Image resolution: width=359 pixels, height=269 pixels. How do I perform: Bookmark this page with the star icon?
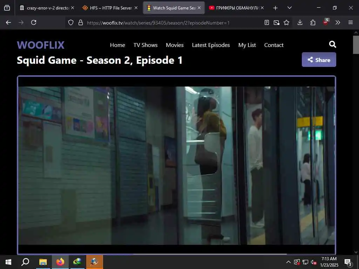click(286, 22)
